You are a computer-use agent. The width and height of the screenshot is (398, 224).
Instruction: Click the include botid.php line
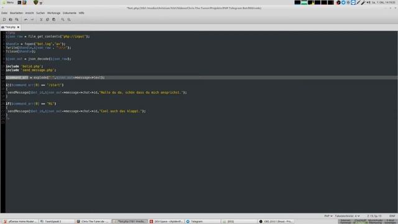24,67
